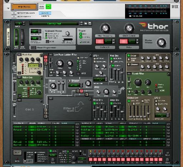183x167 pixels.
Task: Open the empty Osc 3 slot selector
Action: pos(19,100)
